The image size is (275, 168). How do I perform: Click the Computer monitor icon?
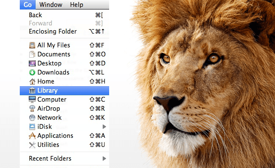pos(32,100)
